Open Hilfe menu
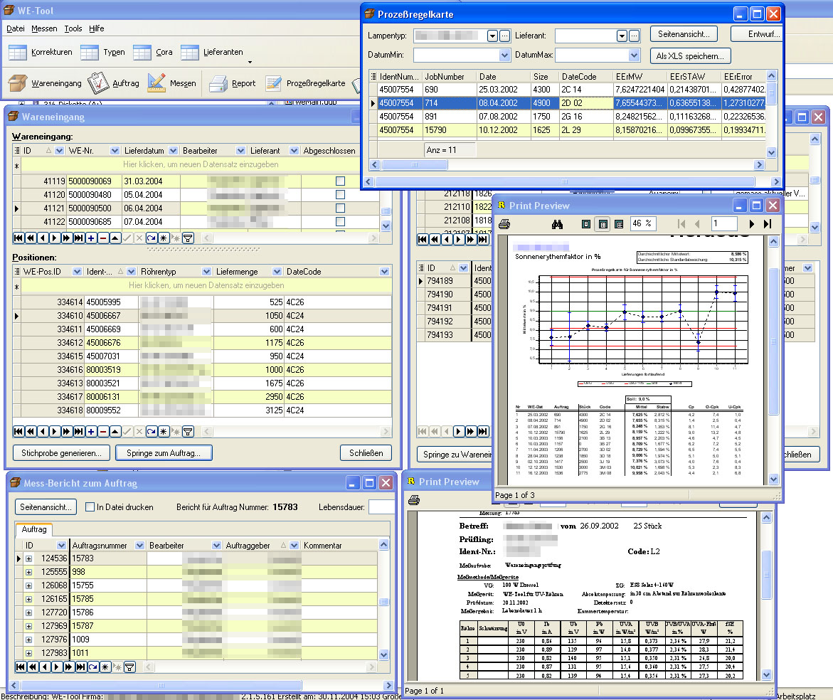 (x=96, y=28)
